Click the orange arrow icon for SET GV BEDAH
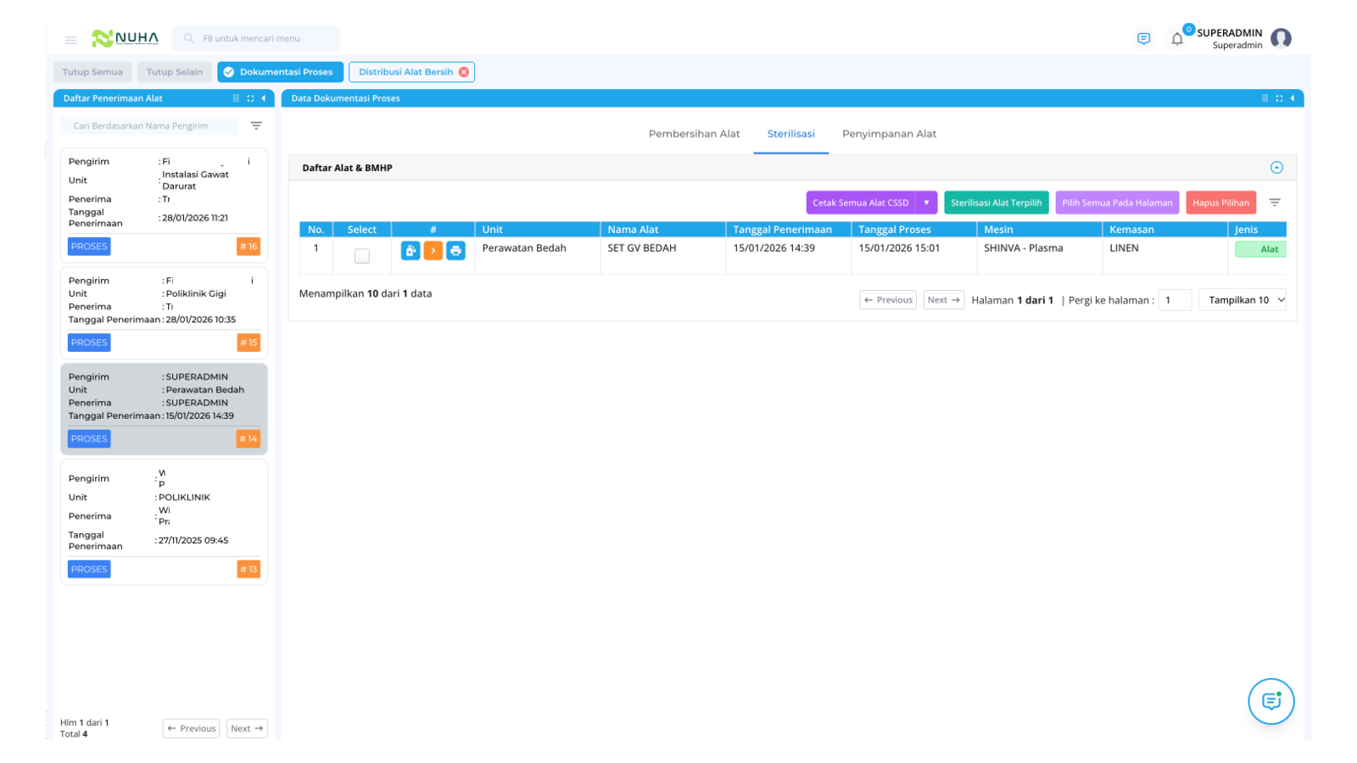Image resolution: width=1357 pixels, height=763 pixels. click(x=433, y=251)
